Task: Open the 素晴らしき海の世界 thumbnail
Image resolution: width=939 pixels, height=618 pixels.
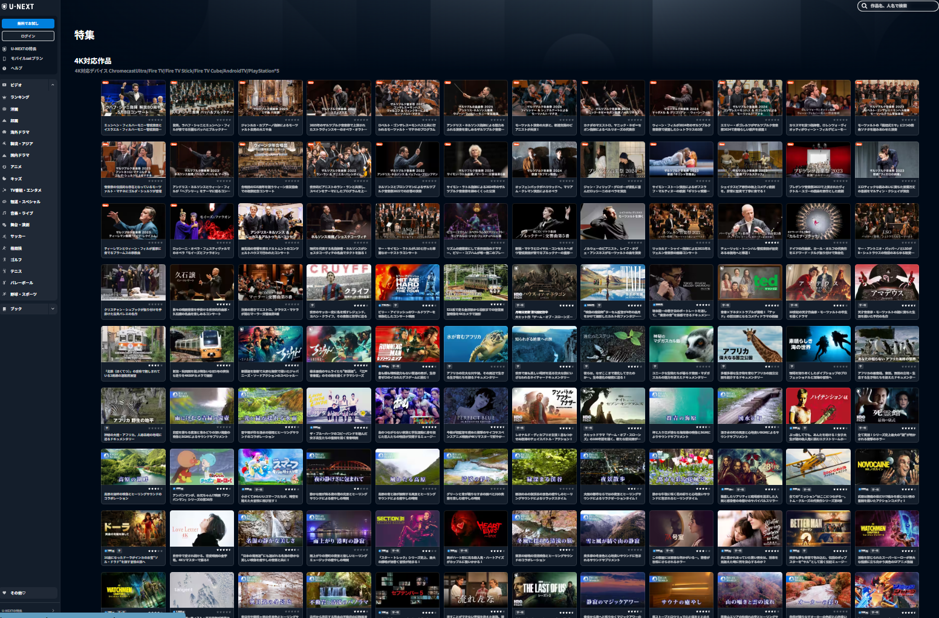Action: pyautogui.click(x=819, y=344)
